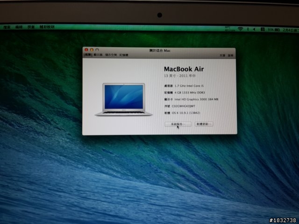Switch to the 記憶體 memory tab
This screenshot has height=224, width=299.
124,55
